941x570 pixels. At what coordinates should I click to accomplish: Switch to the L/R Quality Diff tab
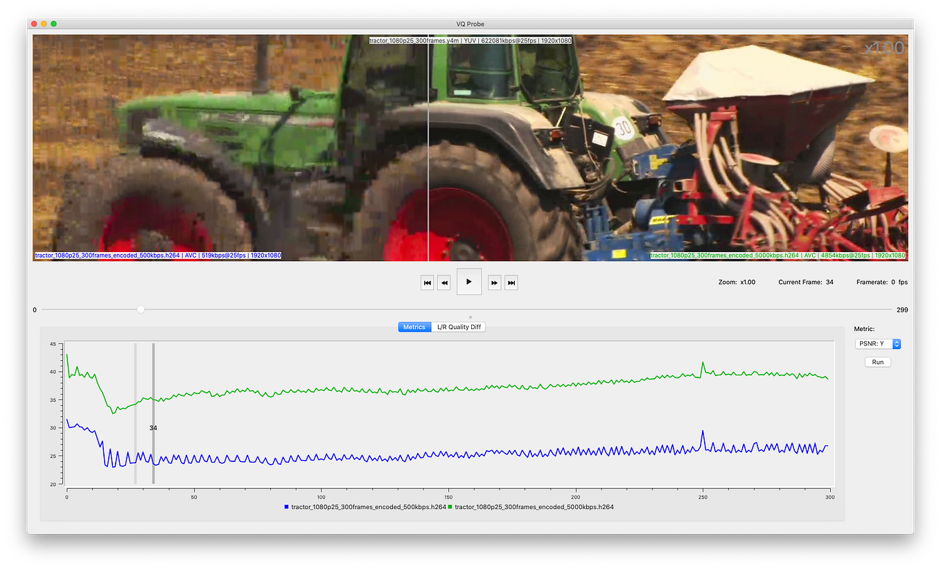pos(459,326)
